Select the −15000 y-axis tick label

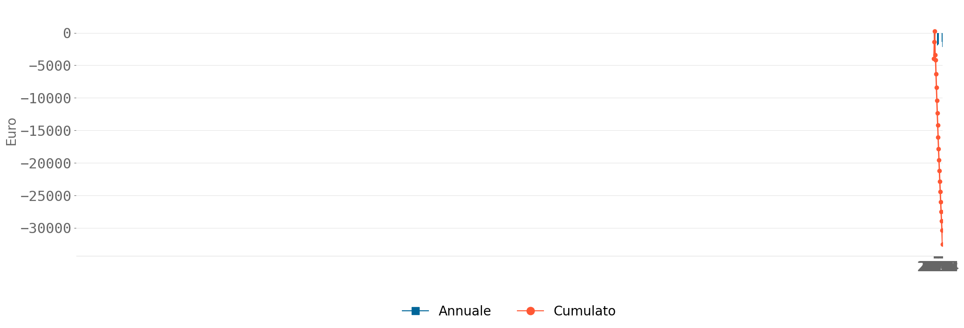coord(45,131)
